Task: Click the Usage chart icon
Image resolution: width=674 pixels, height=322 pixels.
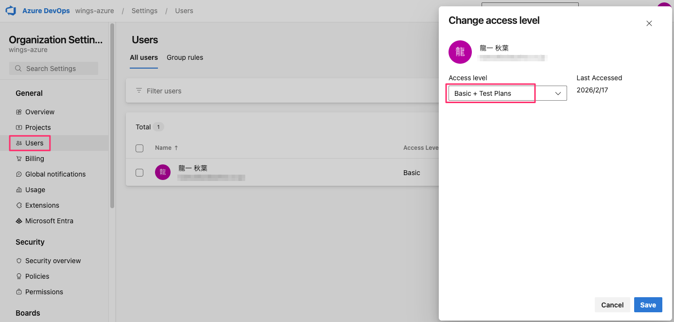Action: (x=19, y=190)
